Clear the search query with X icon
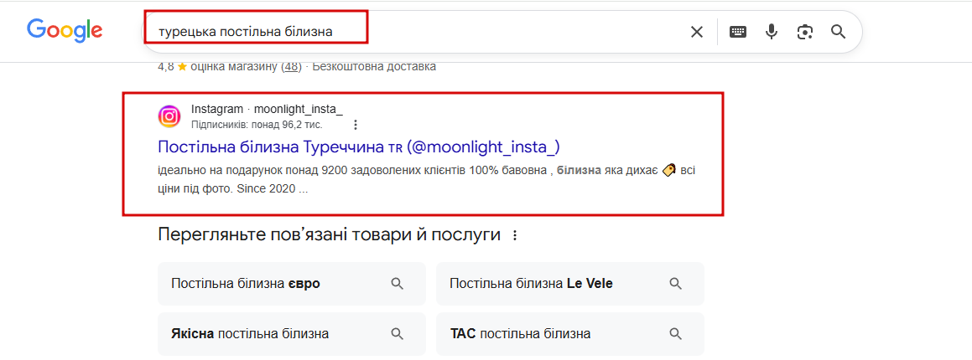The height and width of the screenshot is (360, 972). (x=697, y=32)
